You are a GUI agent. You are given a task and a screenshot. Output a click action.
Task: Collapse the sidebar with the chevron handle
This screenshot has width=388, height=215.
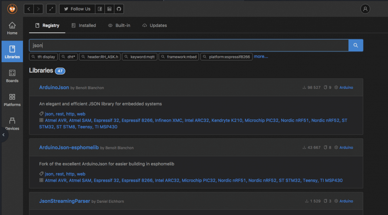tap(3, 135)
